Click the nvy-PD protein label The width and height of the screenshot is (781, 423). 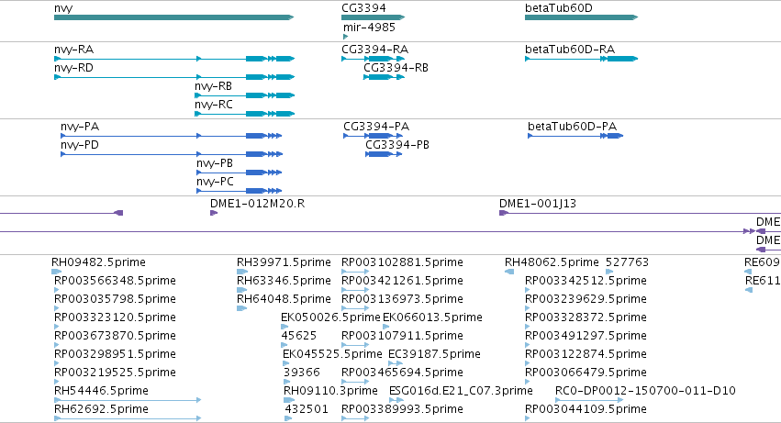point(80,145)
